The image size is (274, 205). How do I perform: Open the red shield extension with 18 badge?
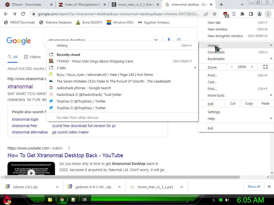coord(226,14)
